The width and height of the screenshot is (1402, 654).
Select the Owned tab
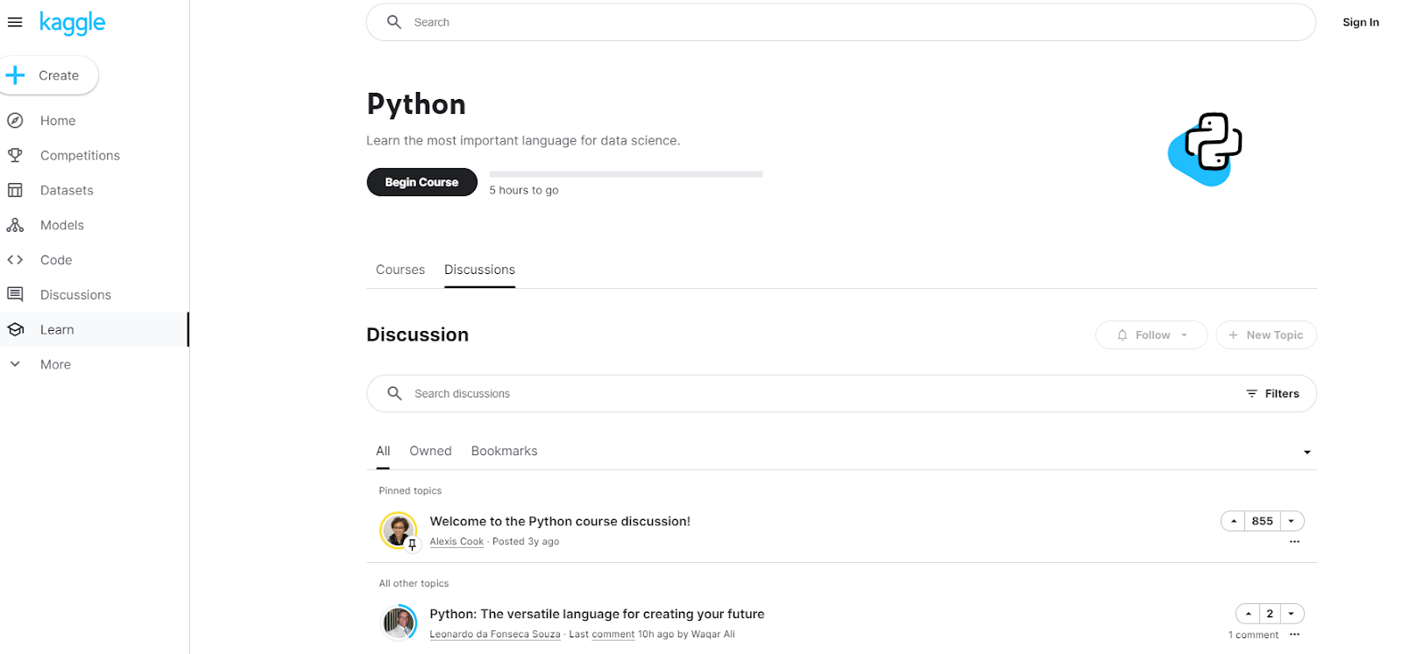point(430,451)
